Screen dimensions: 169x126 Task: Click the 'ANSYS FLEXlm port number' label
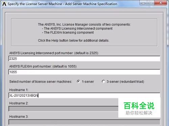click(43, 66)
